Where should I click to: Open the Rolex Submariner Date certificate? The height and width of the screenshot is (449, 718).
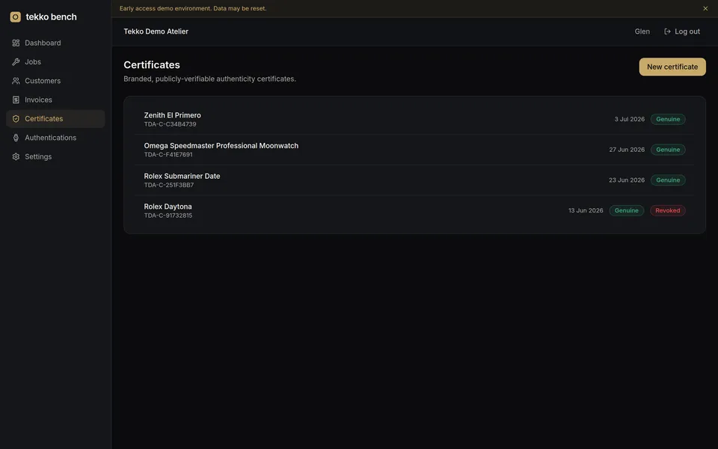414,180
